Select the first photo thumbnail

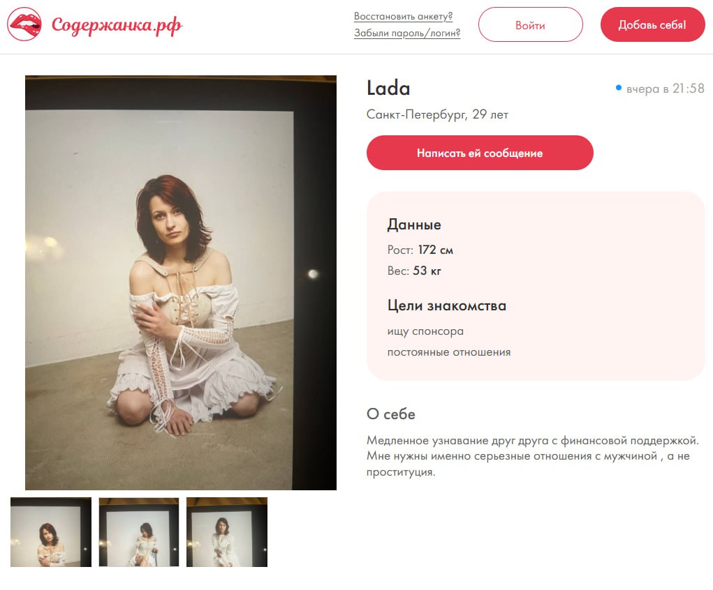[51, 531]
